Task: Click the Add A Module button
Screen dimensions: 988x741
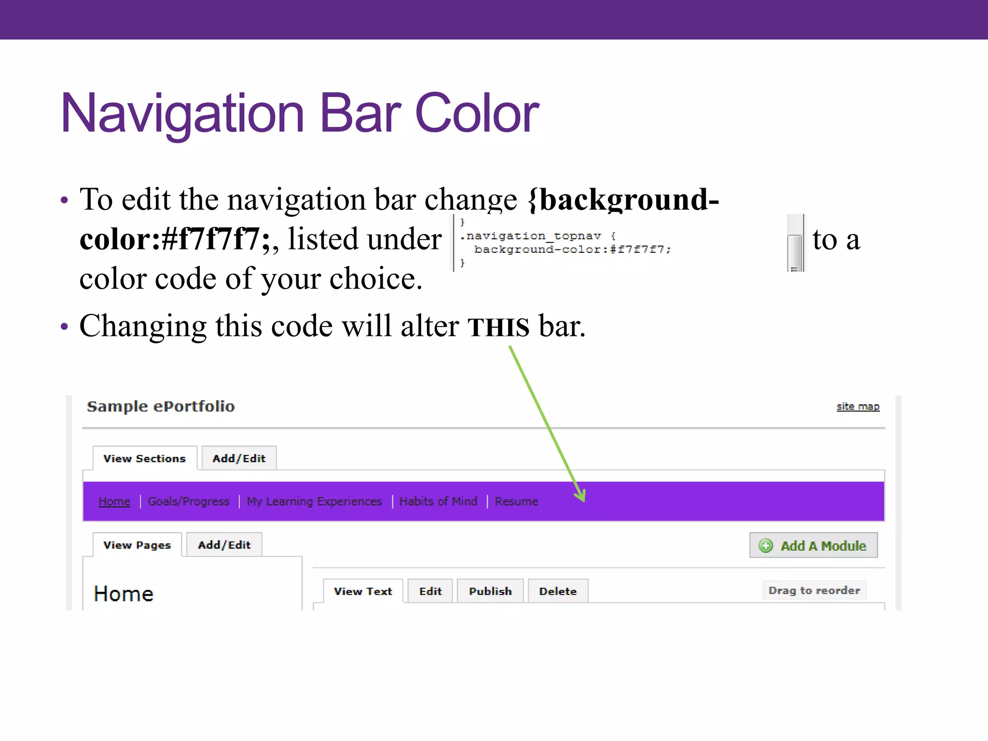Action: click(x=813, y=546)
